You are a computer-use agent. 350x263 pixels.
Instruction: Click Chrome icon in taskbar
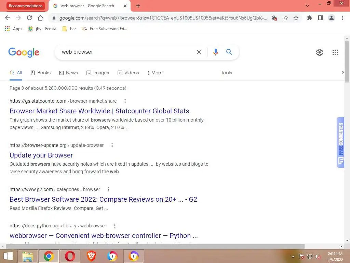coord(49,256)
